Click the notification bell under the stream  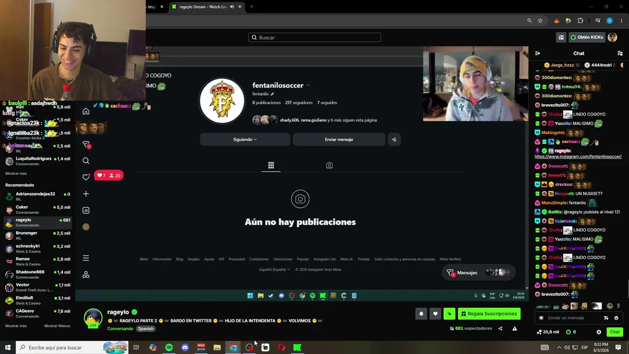[421, 314]
